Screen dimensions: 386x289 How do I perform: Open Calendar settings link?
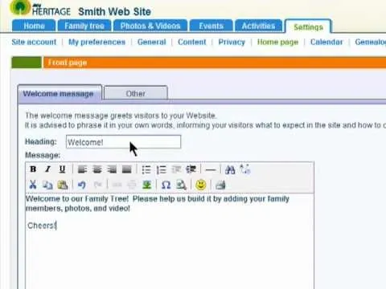[x=326, y=42]
